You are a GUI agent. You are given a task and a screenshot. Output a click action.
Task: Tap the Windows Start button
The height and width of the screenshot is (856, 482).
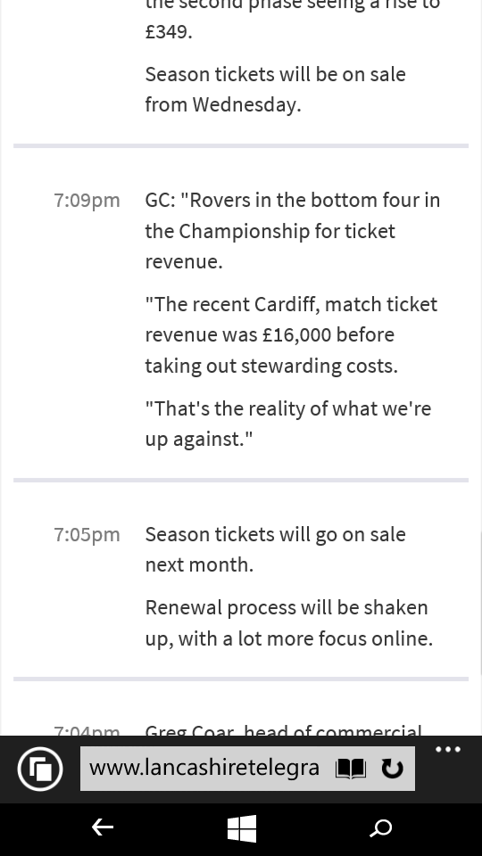pyautogui.click(x=242, y=828)
